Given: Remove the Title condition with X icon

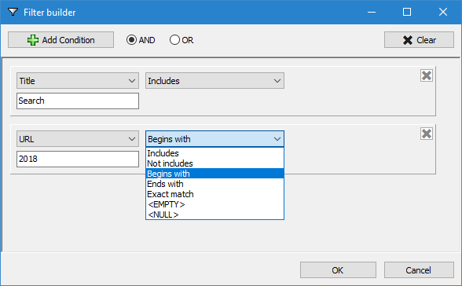Looking at the screenshot, I should 427,75.
